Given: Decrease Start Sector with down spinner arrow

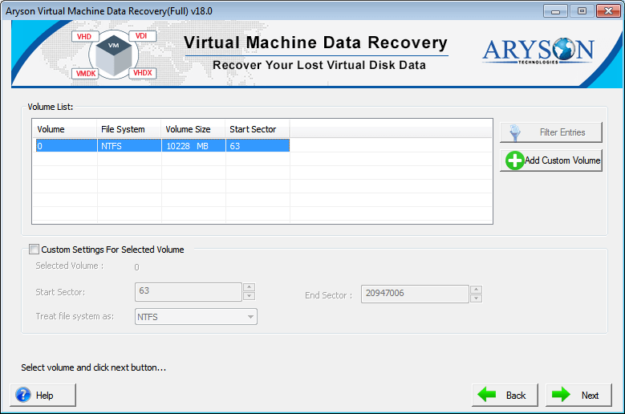Looking at the screenshot, I should [x=250, y=296].
